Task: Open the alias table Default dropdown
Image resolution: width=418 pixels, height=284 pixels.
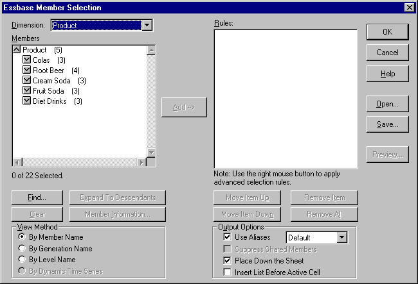Action: (342, 238)
